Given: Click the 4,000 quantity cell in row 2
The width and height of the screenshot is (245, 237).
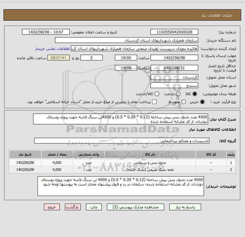Looking at the screenshot, I should pyautogui.click(x=57, y=170).
